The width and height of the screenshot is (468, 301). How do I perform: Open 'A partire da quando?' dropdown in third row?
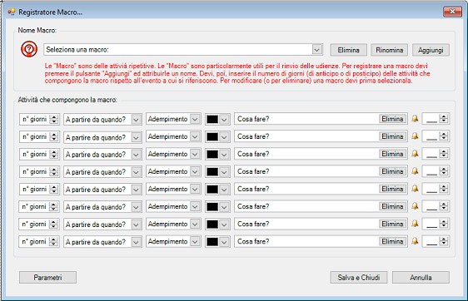[136, 155]
